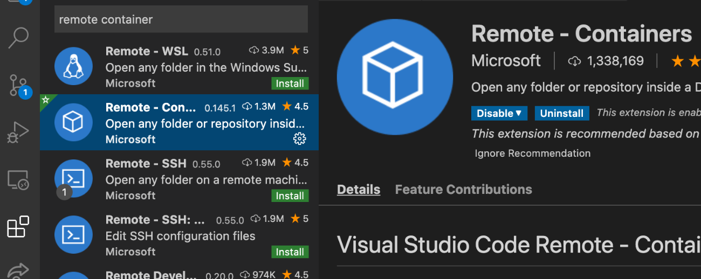Click the version 0.51.0 label

(208, 52)
